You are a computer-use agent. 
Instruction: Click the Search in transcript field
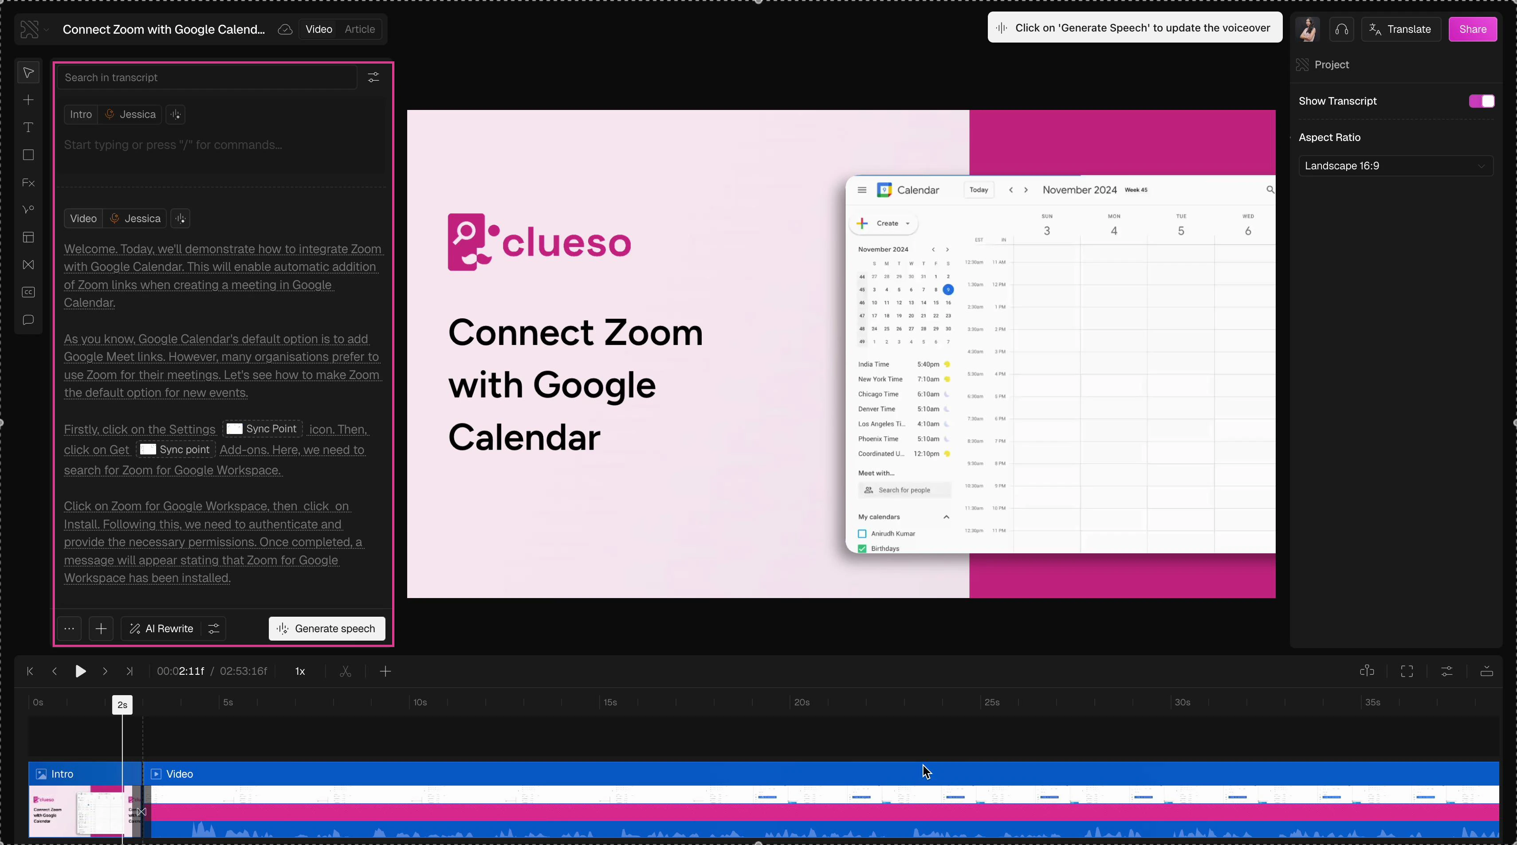click(206, 78)
